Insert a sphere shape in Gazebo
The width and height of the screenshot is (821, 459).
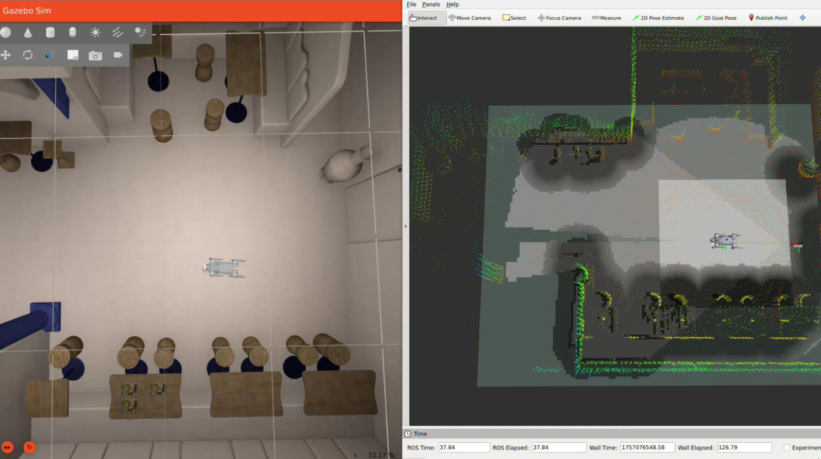6,33
